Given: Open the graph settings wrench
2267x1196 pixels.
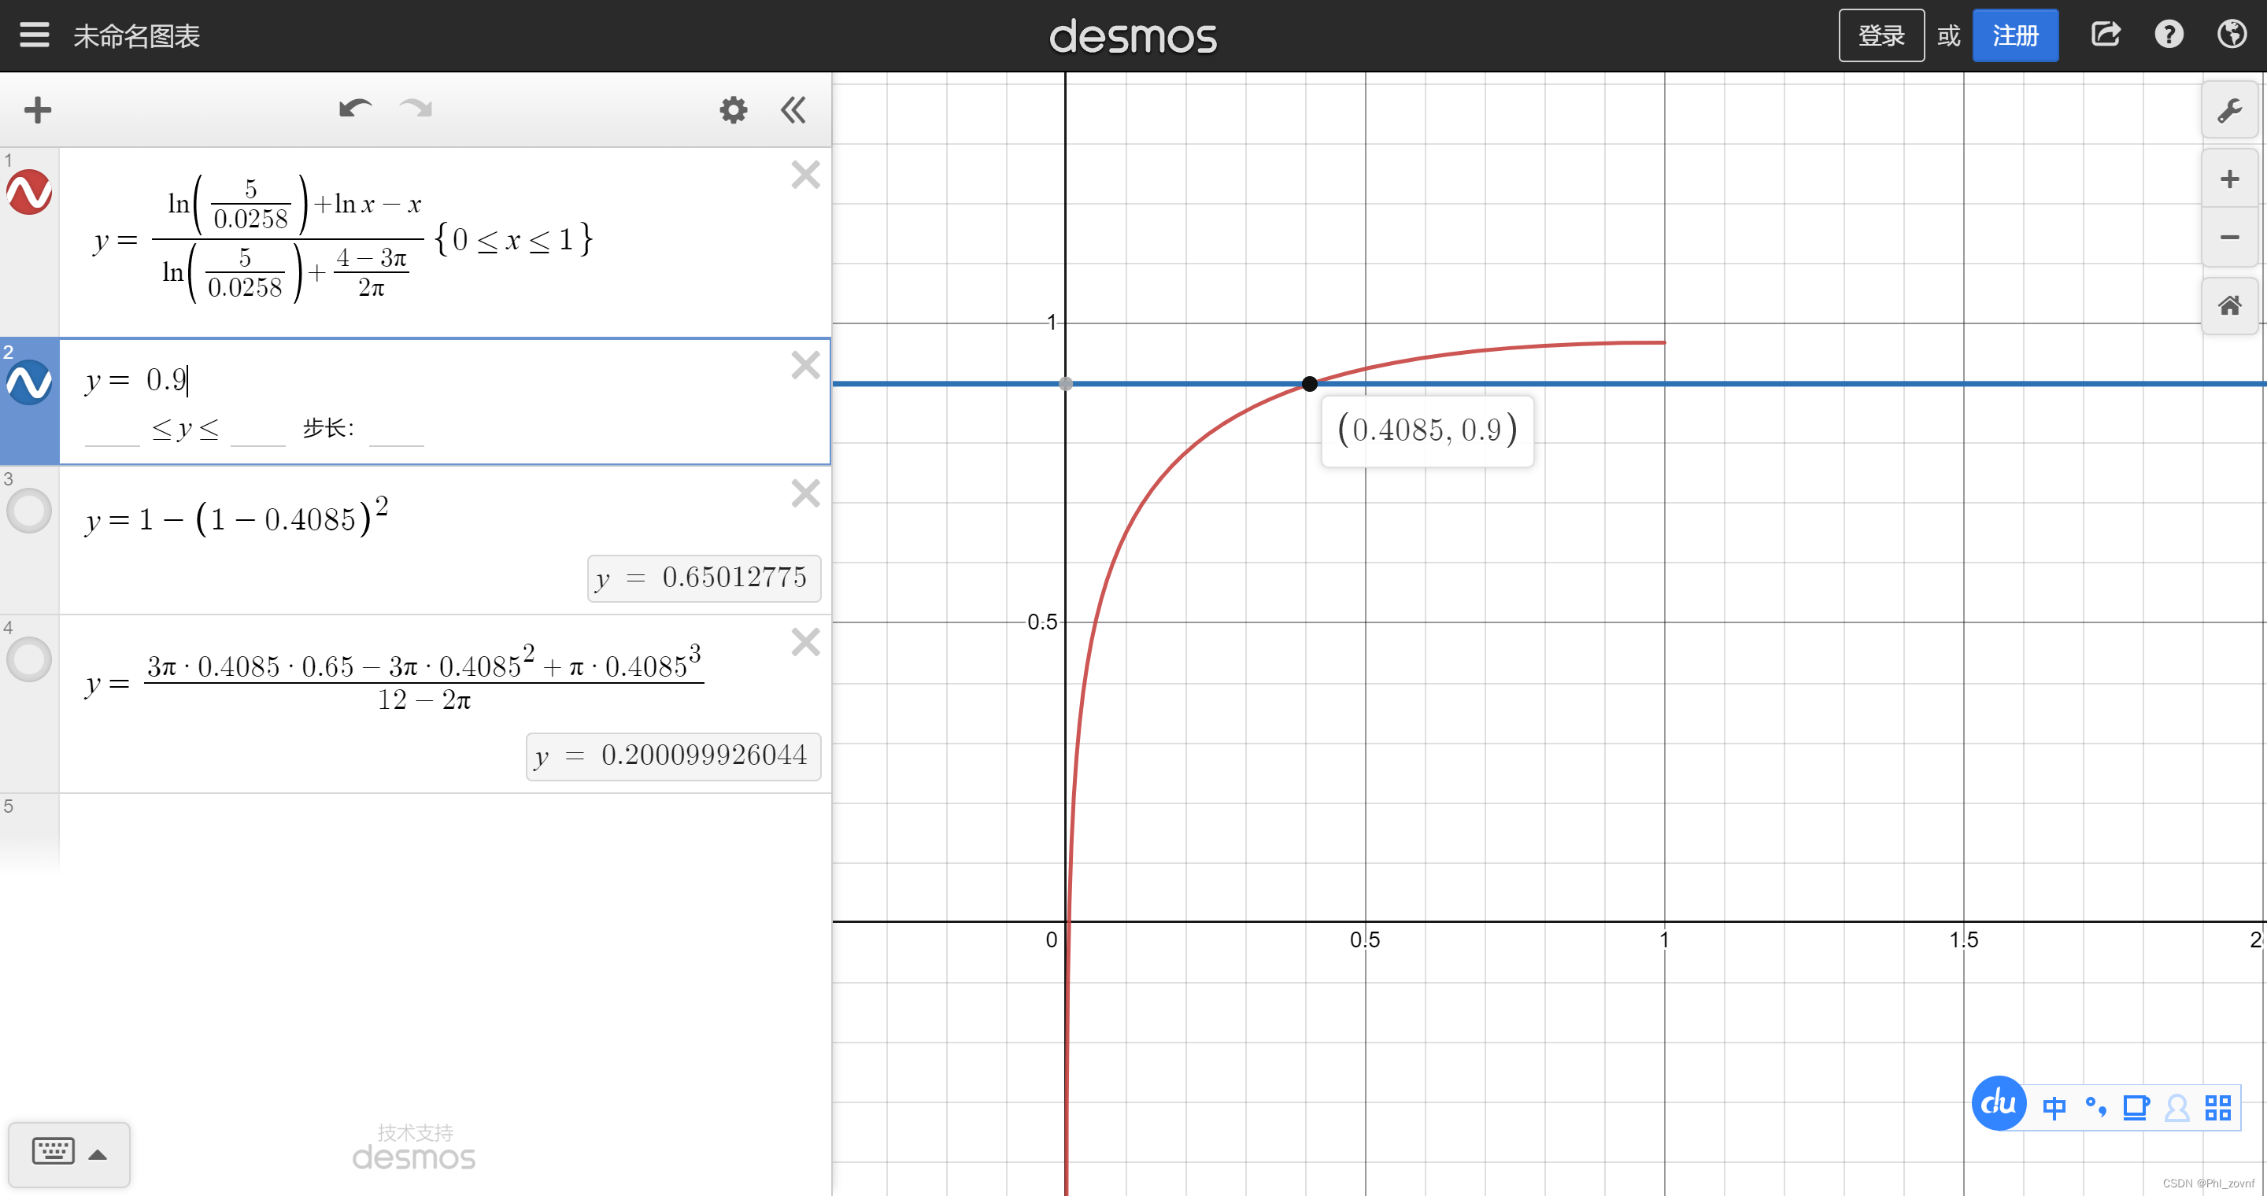Looking at the screenshot, I should pyautogui.click(x=2228, y=110).
